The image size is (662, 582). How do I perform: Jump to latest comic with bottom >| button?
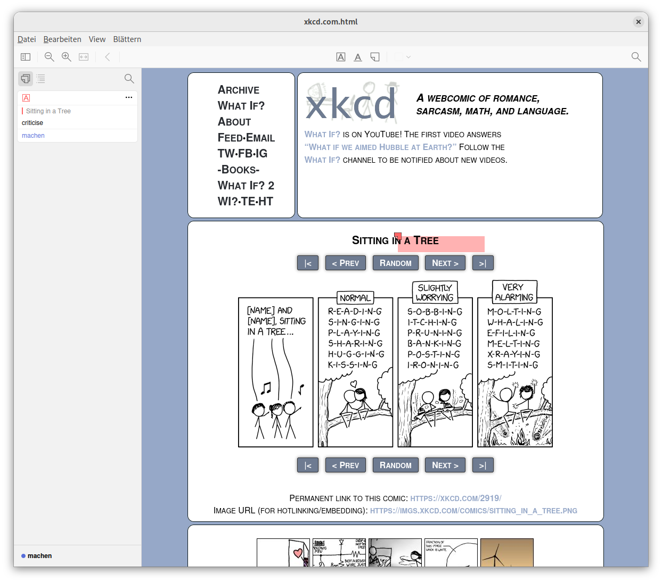coord(483,465)
